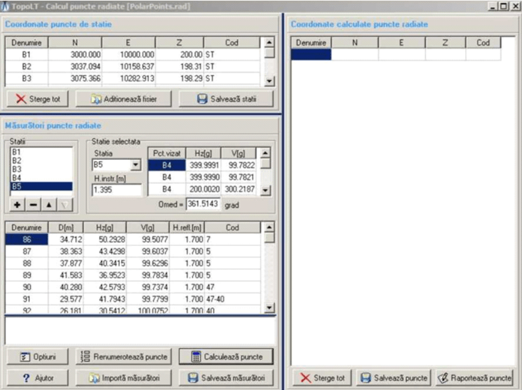Maximize the TopoLT window
Viewport: 522px width, 390px height.
pyautogui.click(x=504, y=7)
